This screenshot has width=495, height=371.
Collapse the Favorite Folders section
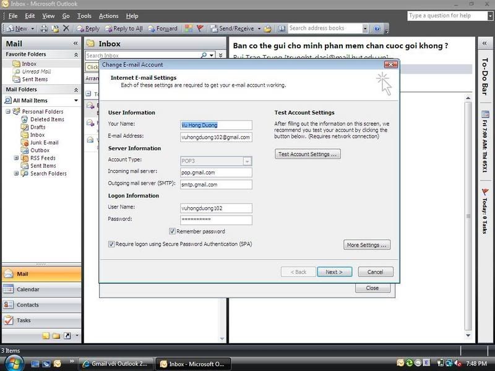point(75,54)
